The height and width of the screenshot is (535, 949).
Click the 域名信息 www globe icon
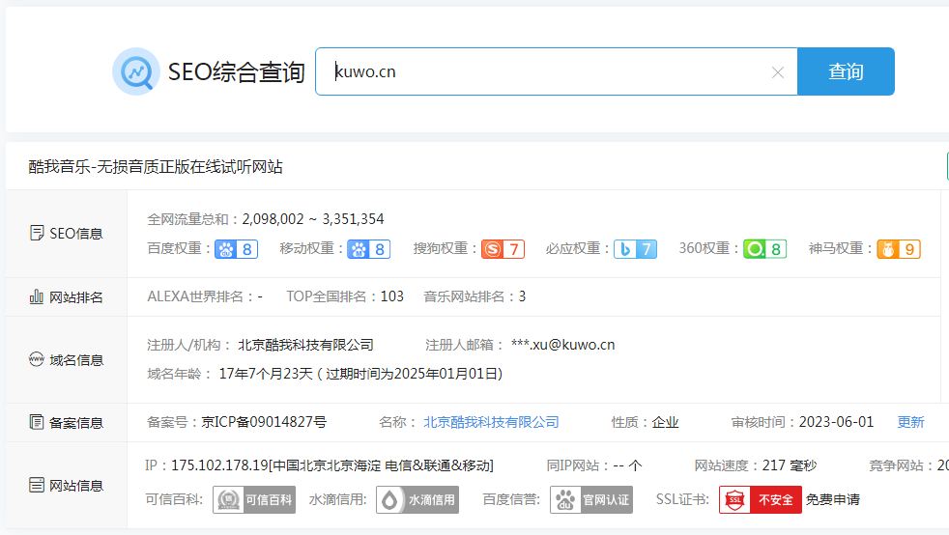[x=37, y=359]
